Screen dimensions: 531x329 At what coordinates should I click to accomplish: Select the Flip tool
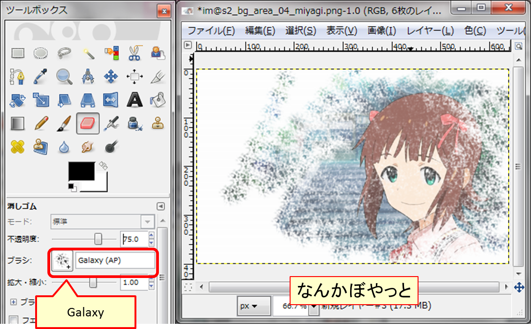point(111,100)
